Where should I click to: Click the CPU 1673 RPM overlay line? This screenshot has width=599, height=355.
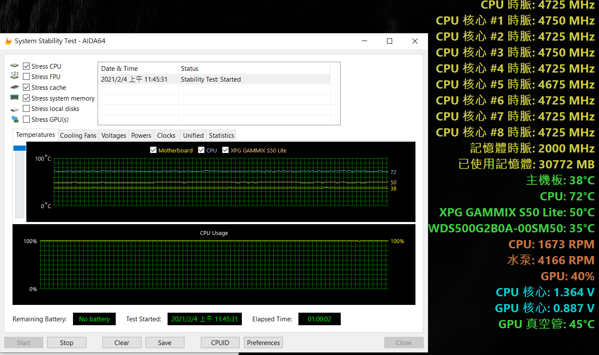pyautogui.click(x=551, y=244)
